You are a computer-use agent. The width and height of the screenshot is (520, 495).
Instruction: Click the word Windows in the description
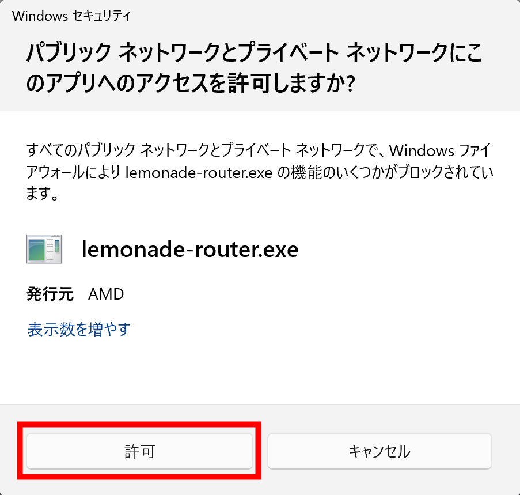tap(422, 151)
